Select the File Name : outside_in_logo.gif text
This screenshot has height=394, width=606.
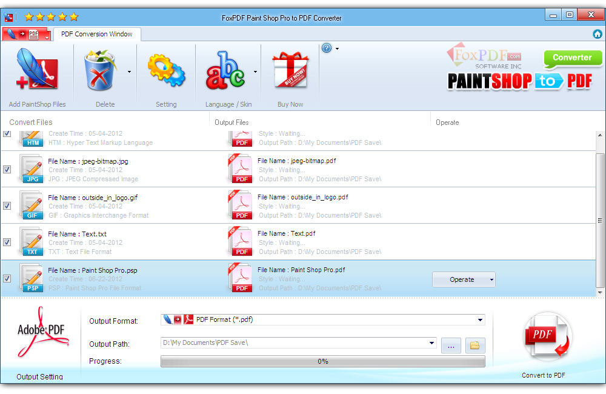pyautogui.click(x=93, y=198)
